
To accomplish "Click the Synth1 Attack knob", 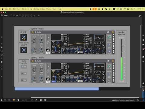I will [63, 51].
